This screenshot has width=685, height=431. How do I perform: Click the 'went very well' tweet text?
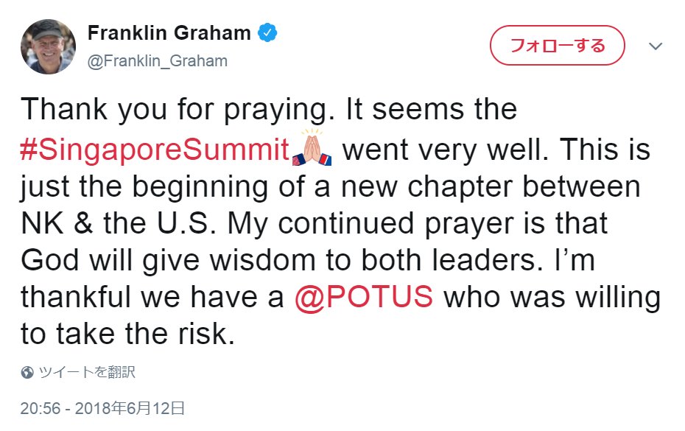445,150
